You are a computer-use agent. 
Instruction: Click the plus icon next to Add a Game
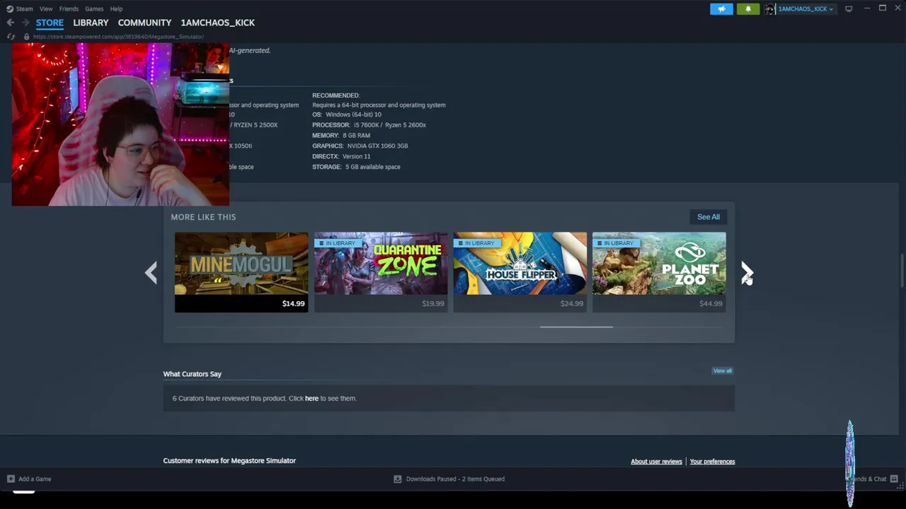(11, 479)
